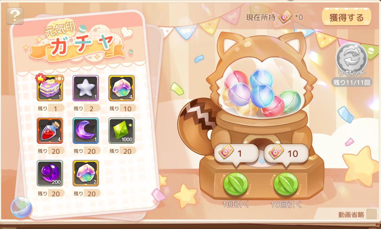The height and width of the screenshot is (229, 381).
Task: Turn the green knob for 10回引く
Action: click(286, 184)
